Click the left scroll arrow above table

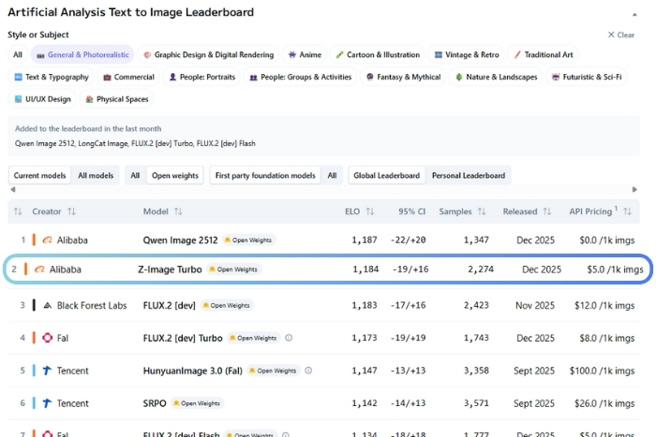pos(13,190)
